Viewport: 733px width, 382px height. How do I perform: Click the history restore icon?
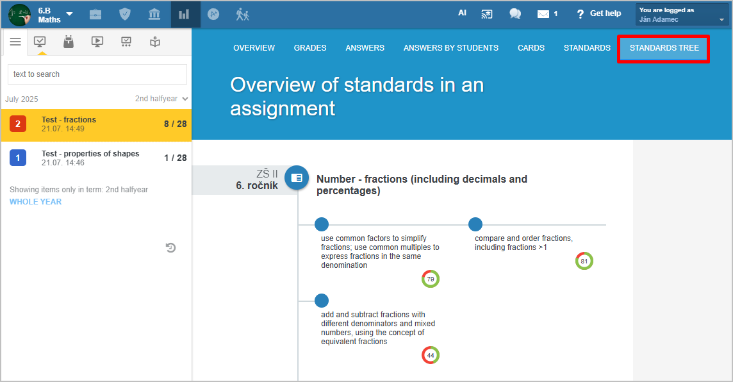[x=170, y=248]
